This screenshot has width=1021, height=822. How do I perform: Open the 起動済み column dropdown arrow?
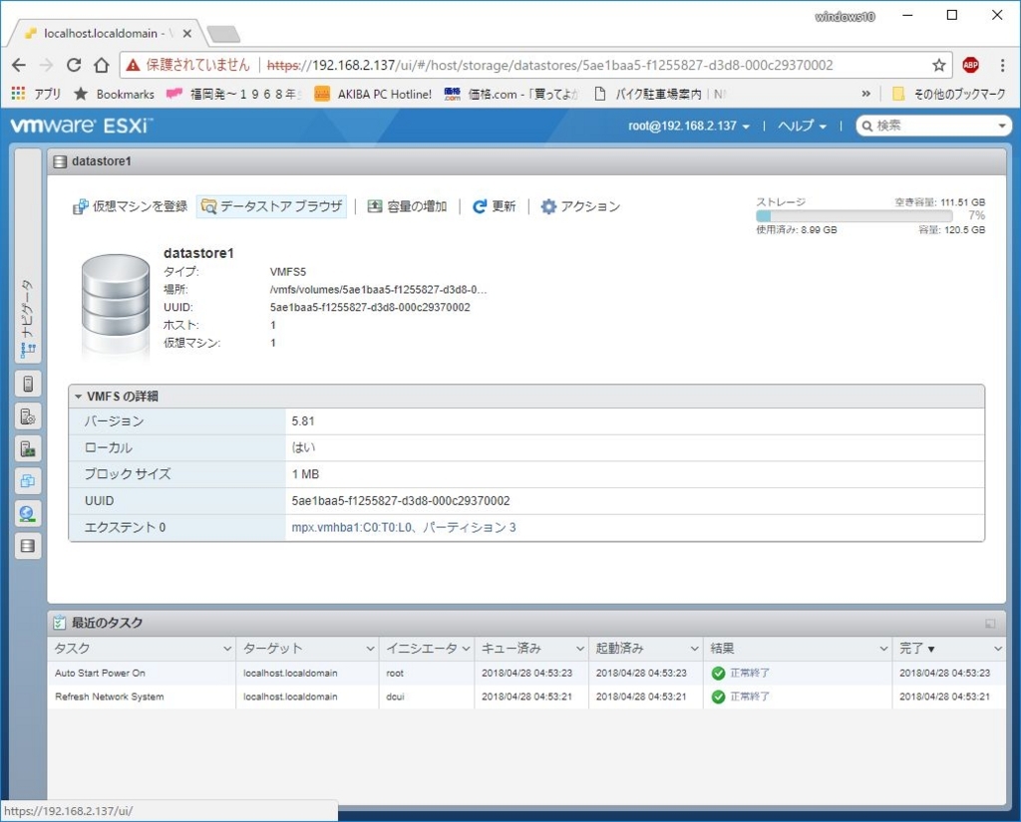[x=694, y=649]
